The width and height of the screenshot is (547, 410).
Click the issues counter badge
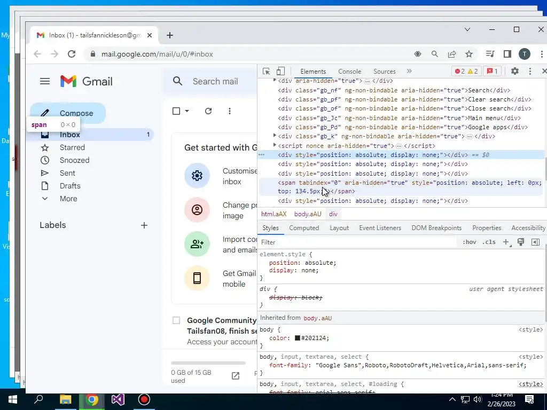click(492, 72)
